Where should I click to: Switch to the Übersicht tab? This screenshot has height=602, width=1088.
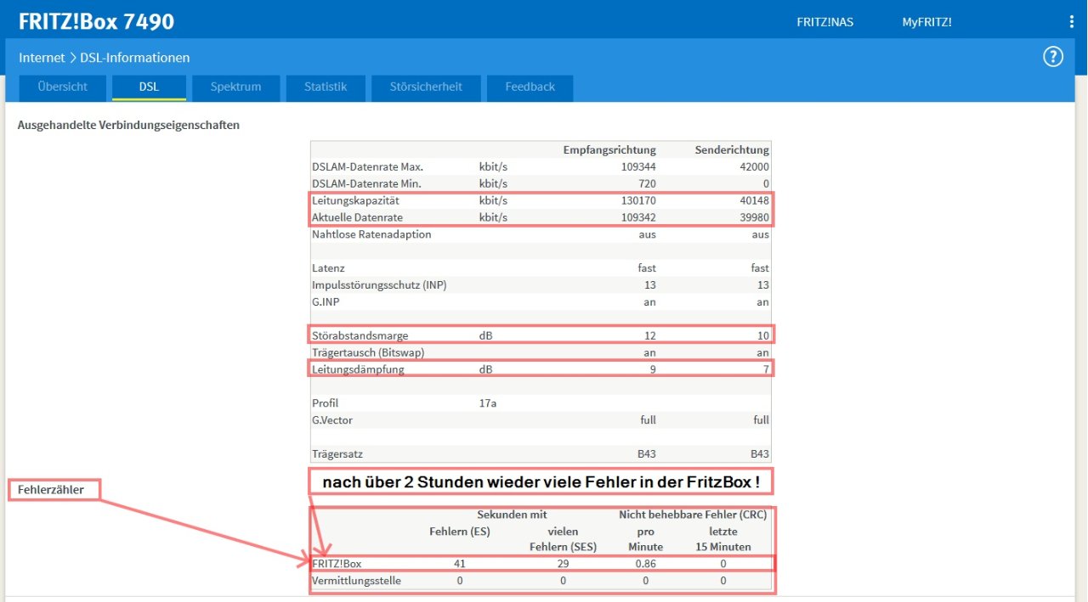click(x=64, y=87)
